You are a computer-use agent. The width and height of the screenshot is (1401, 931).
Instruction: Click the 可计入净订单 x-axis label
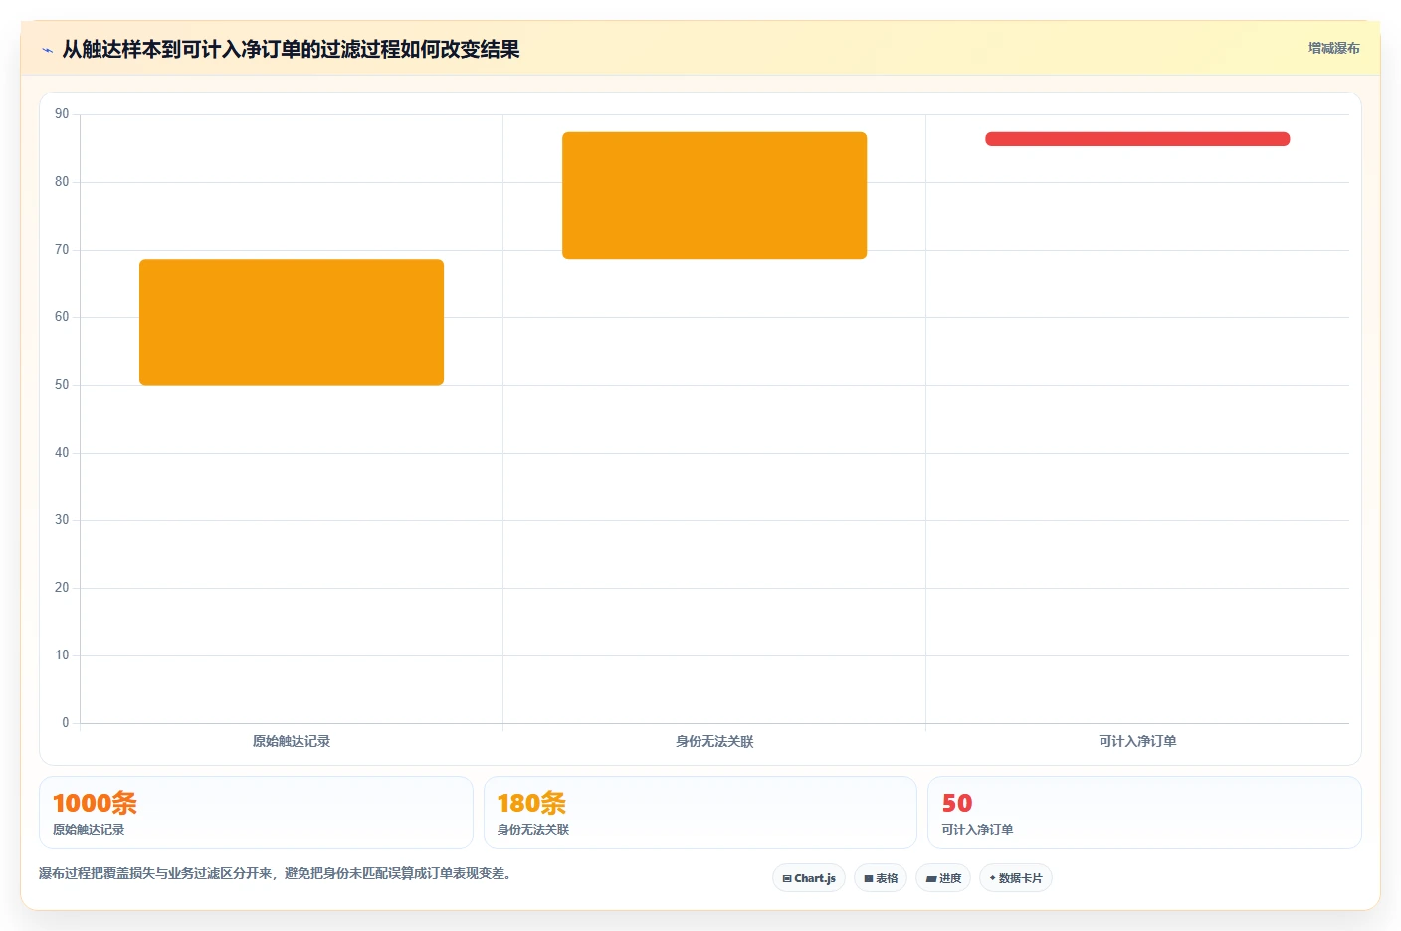(x=1137, y=741)
